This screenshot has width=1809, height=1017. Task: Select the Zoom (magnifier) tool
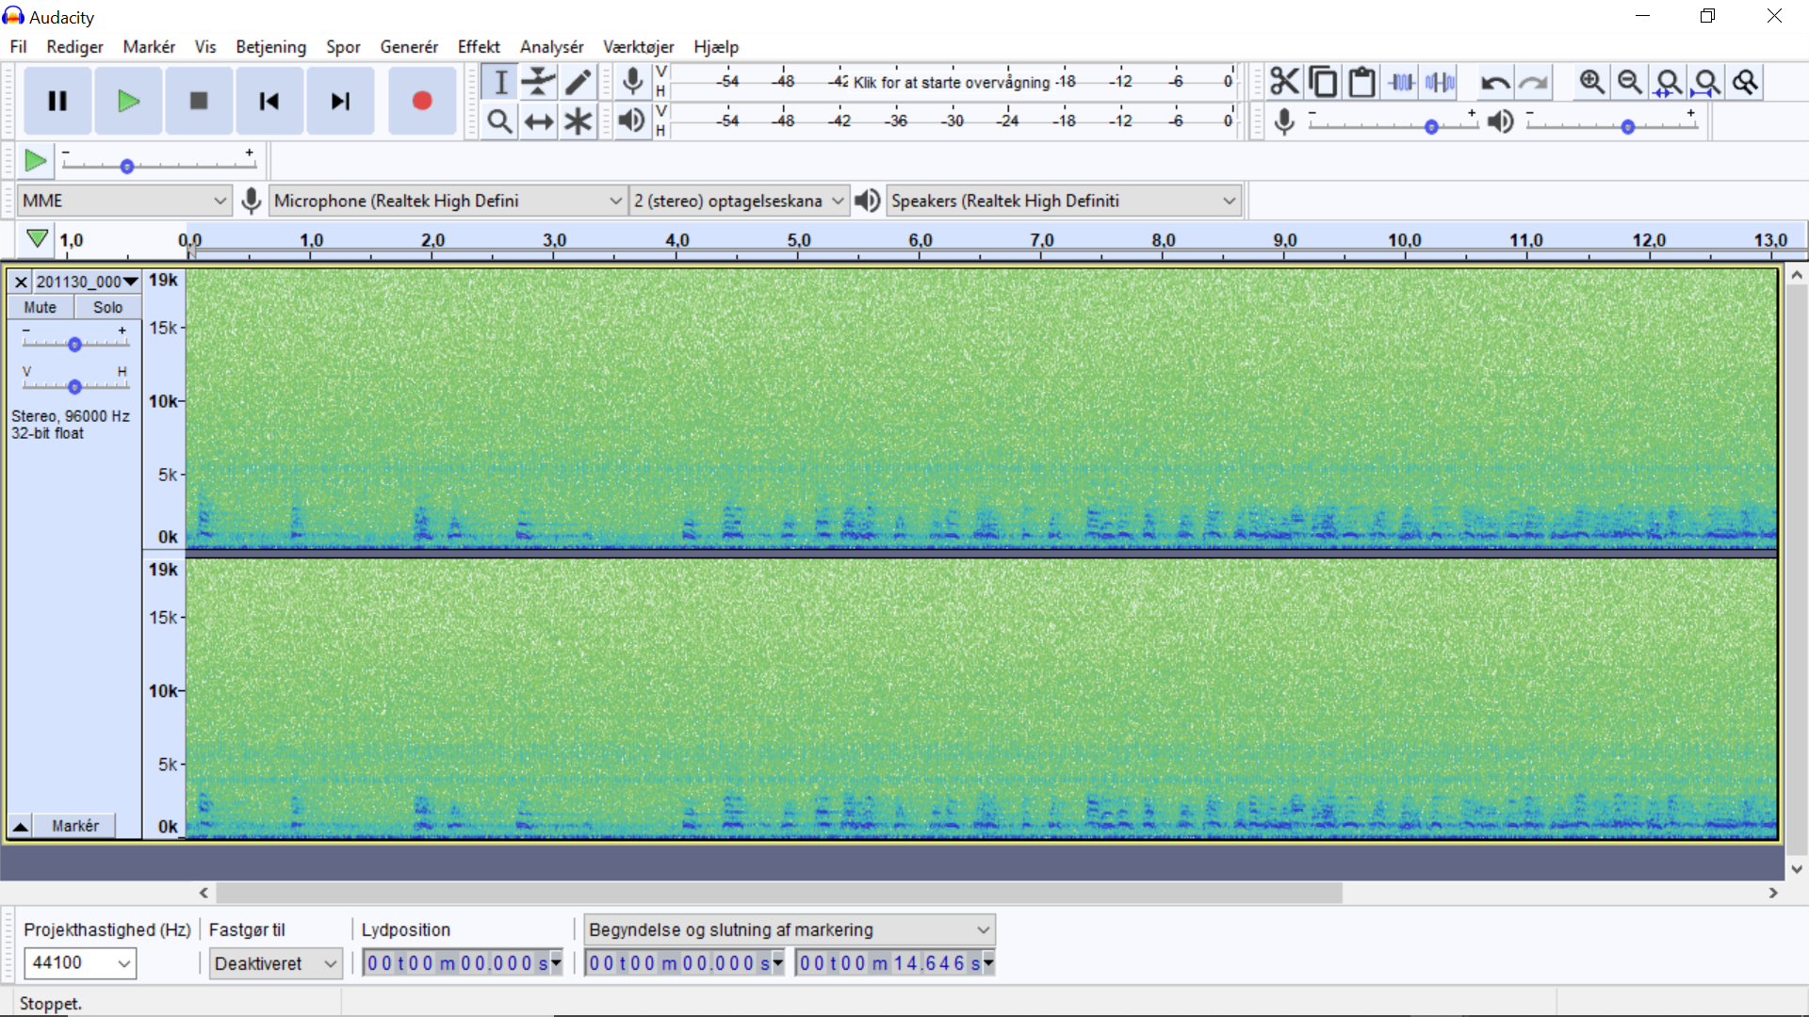pyautogui.click(x=500, y=121)
